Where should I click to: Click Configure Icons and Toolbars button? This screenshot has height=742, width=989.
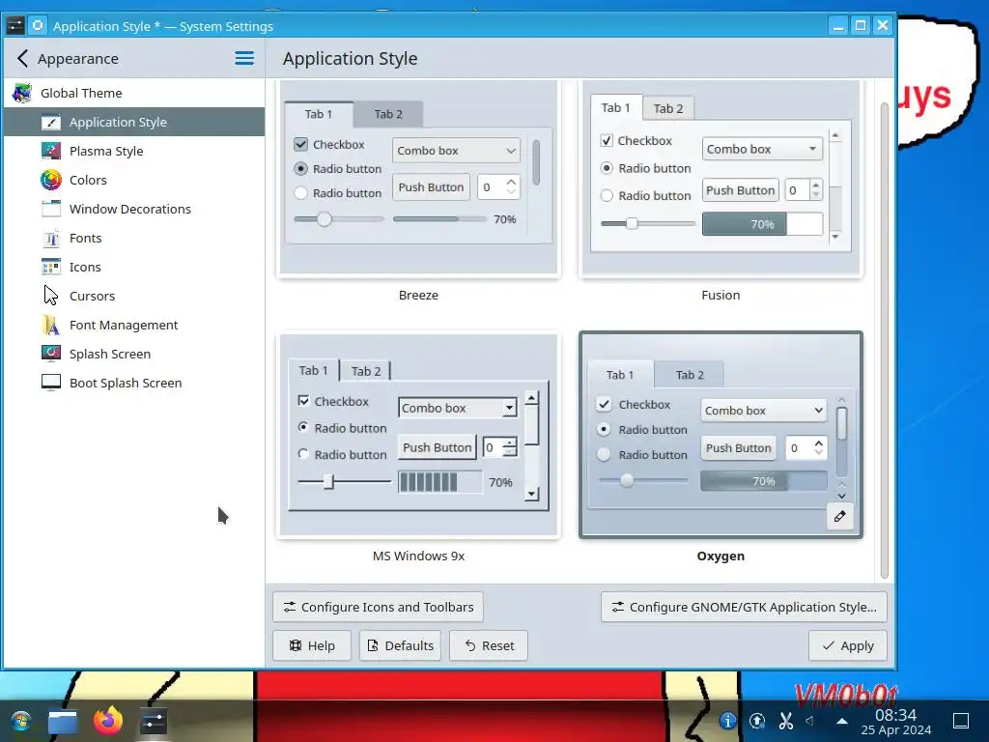pyautogui.click(x=378, y=607)
